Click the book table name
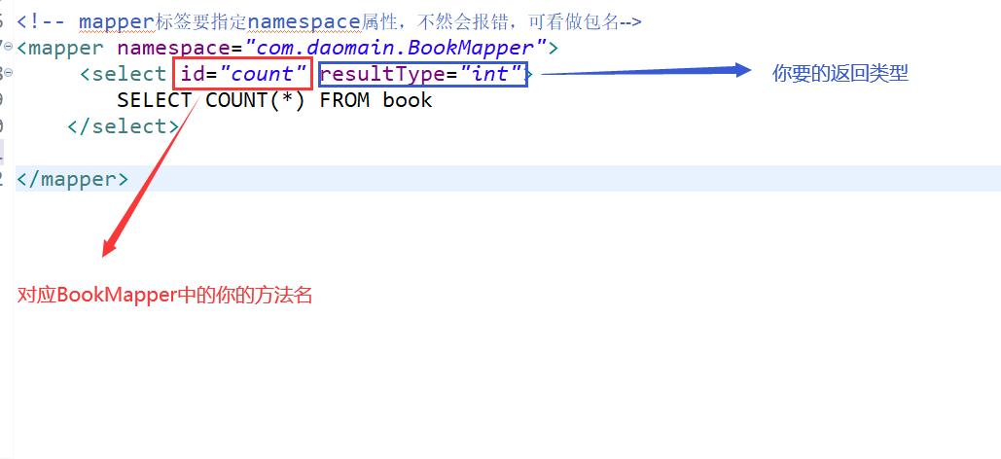 point(408,101)
